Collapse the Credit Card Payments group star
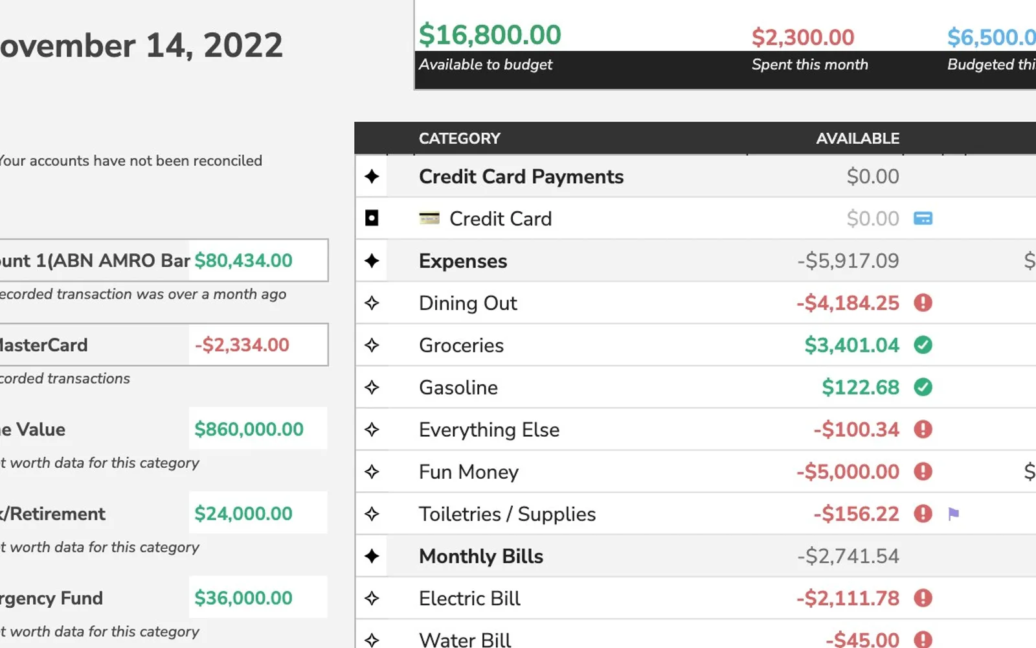The image size is (1036, 648). (372, 176)
